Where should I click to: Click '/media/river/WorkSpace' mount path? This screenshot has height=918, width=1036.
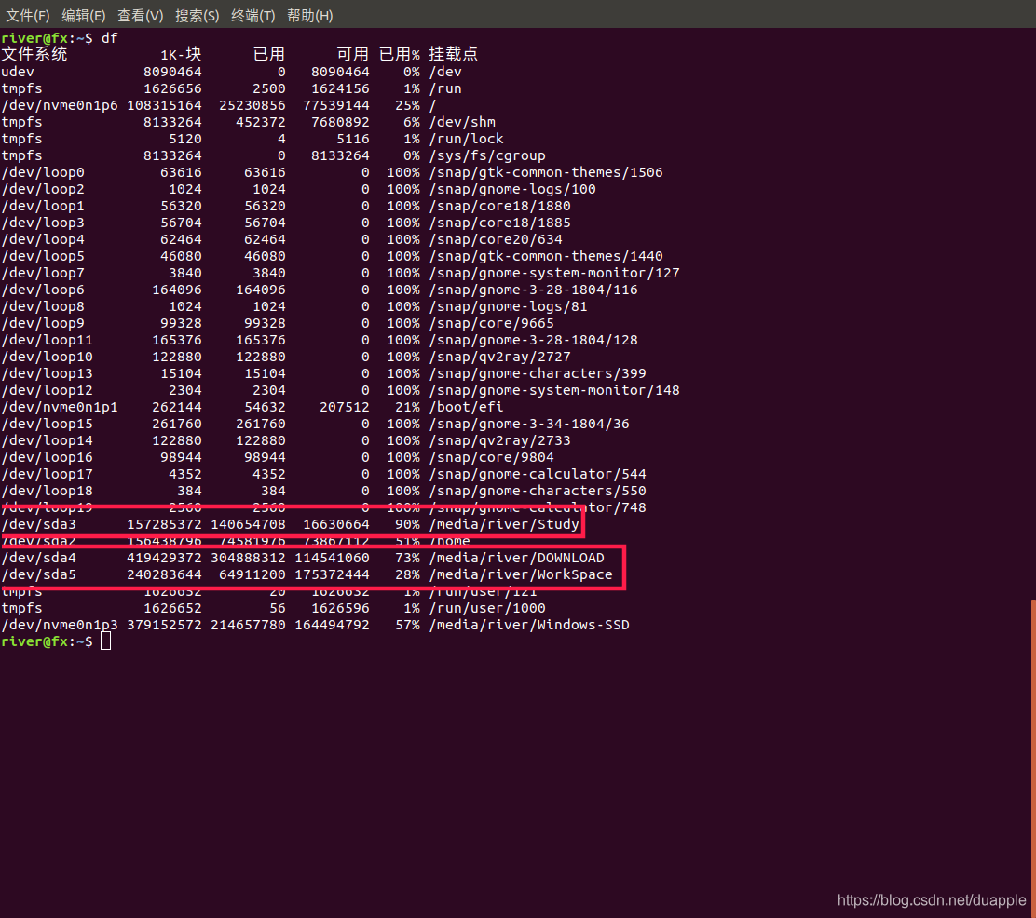(x=521, y=574)
